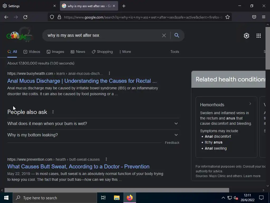The width and height of the screenshot is (270, 203).
Task: Click the URL address bar
Action: 143,17
